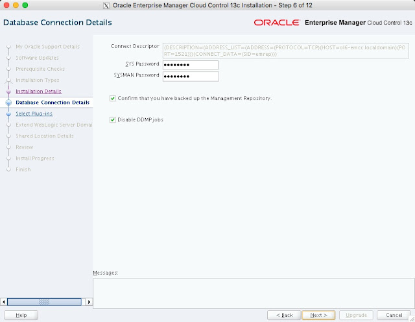The image size is (415, 322).
Task: Click the Oracle logo in the header
Action: 277,23
